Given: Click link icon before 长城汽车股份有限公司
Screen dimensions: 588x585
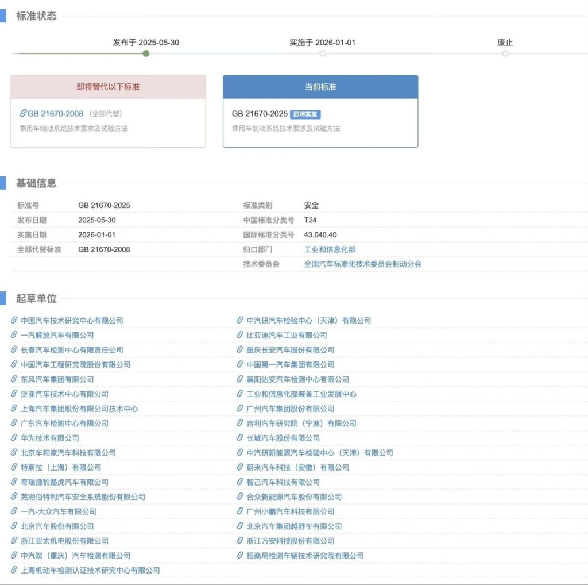Looking at the screenshot, I should tap(241, 438).
